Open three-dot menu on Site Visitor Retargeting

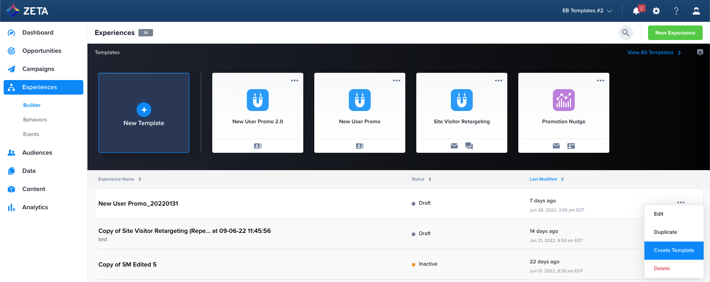499,81
